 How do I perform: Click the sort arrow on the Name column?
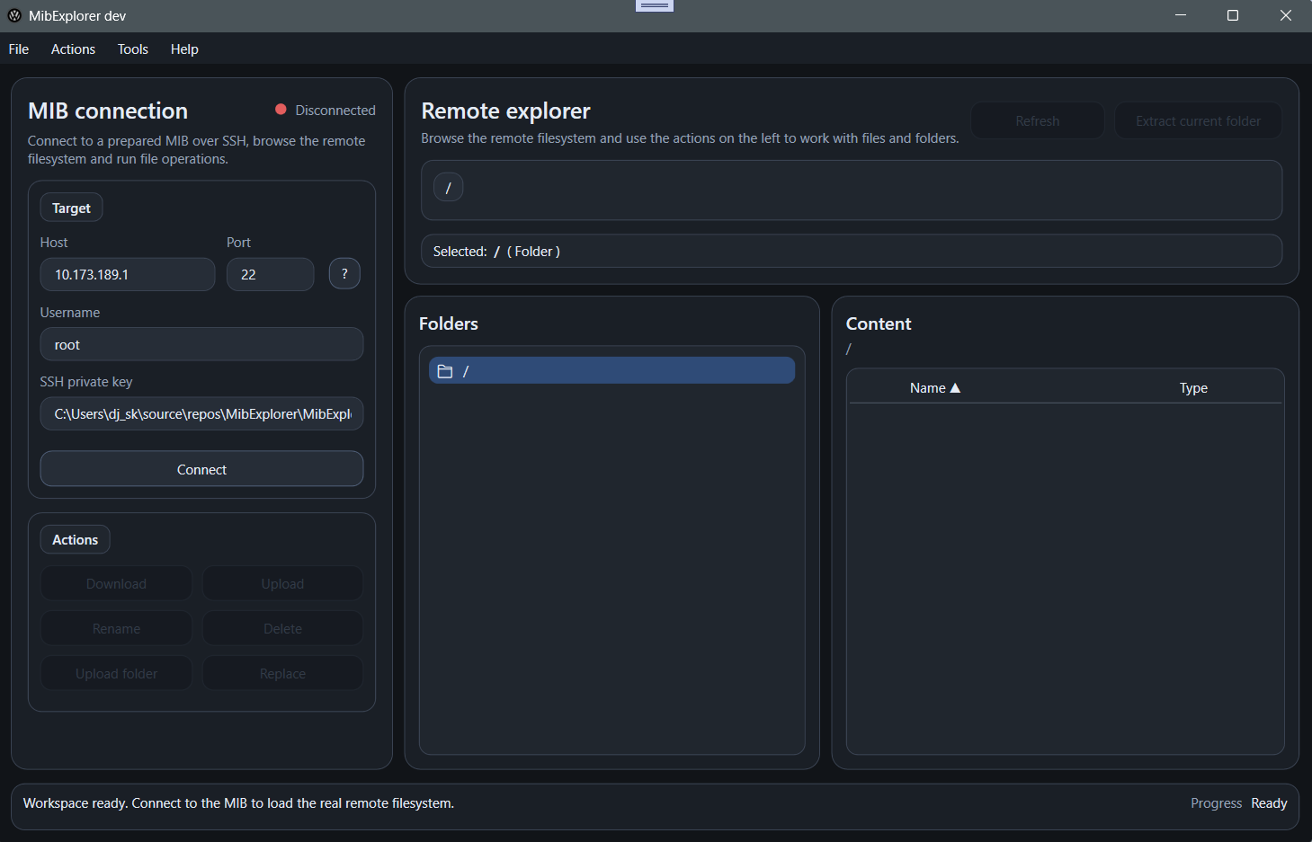click(955, 387)
